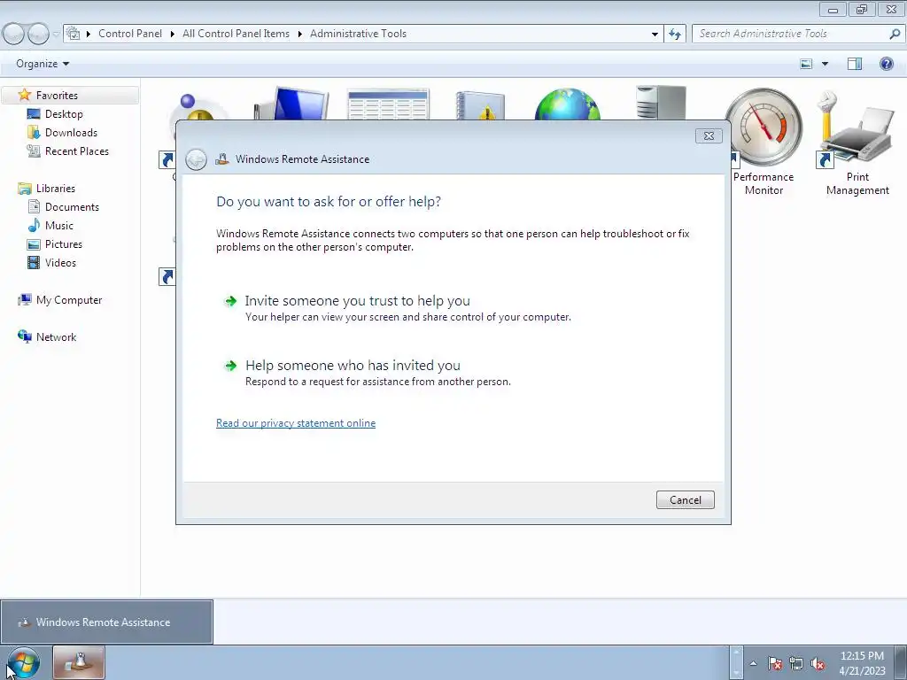Screen dimensions: 907x680
Task: Click All Control Panel Items breadcrumb
Action: click(x=236, y=34)
